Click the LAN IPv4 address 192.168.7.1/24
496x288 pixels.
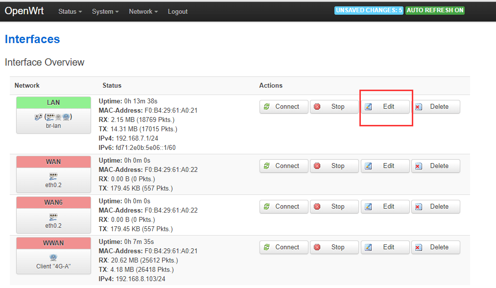pos(137,138)
